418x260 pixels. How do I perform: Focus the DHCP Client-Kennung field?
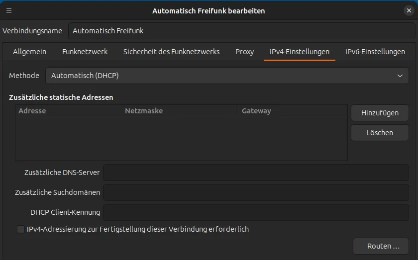(x=256, y=212)
